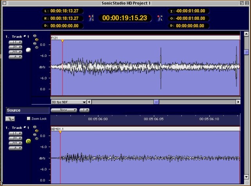The width and height of the screenshot is (251, 186).
Task: Mute (M) the Source Track 1
Action: (x=37, y=138)
